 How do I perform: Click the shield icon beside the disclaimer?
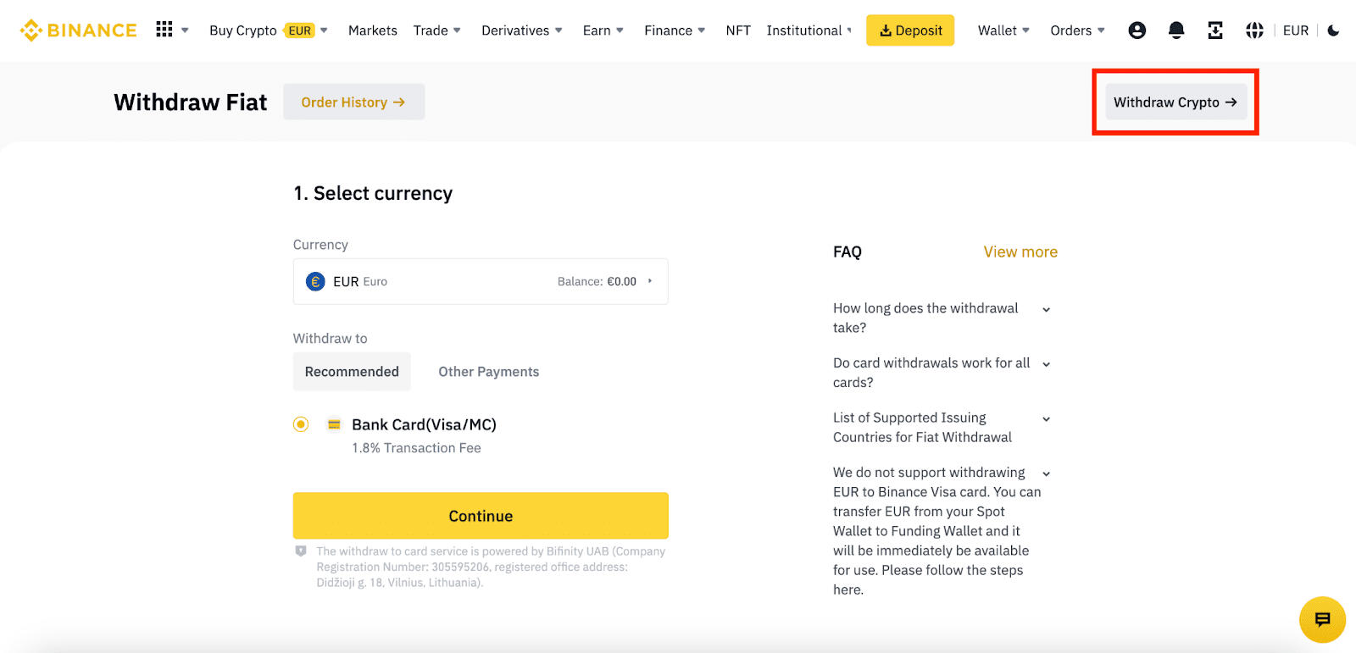pos(301,551)
